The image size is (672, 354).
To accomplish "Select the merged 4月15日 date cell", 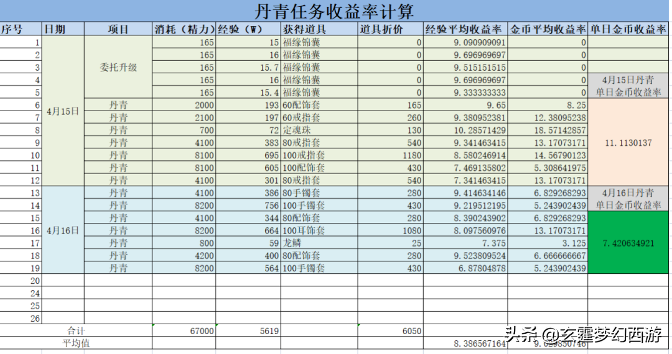I will pos(63,111).
